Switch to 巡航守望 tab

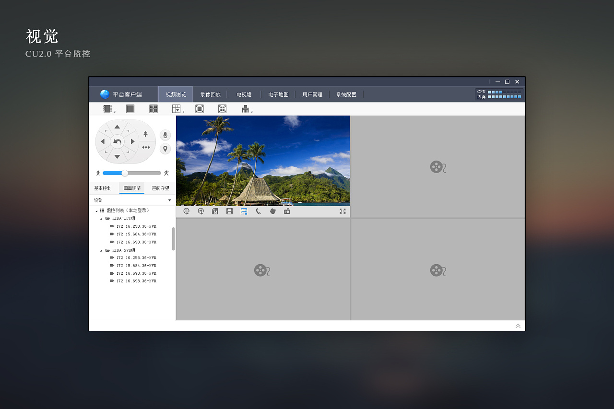[x=161, y=188]
